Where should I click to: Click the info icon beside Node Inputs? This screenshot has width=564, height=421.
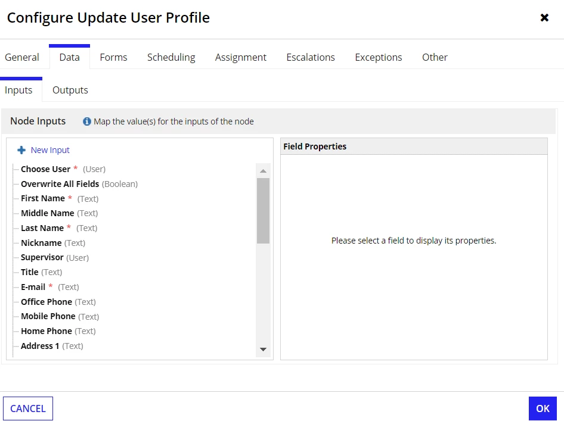(x=86, y=121)
